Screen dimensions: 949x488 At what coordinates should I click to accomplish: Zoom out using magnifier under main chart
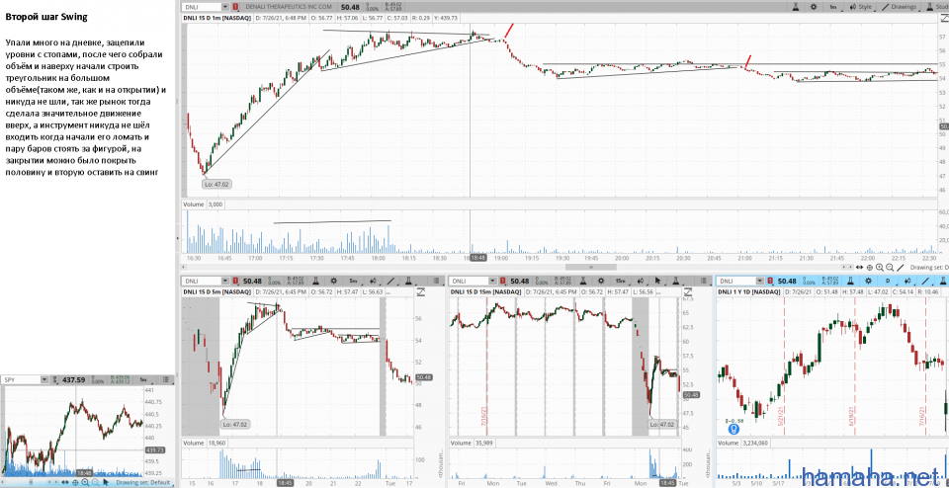889,267
